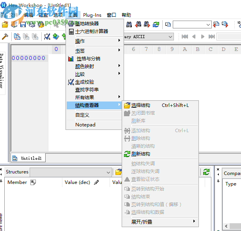Go to previous record arrow
The width and height of the screenshot is (241, 231).
194,37
